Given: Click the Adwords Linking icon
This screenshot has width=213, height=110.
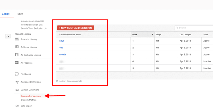Looking at the screenshot, I should click(x=17, y=39).
